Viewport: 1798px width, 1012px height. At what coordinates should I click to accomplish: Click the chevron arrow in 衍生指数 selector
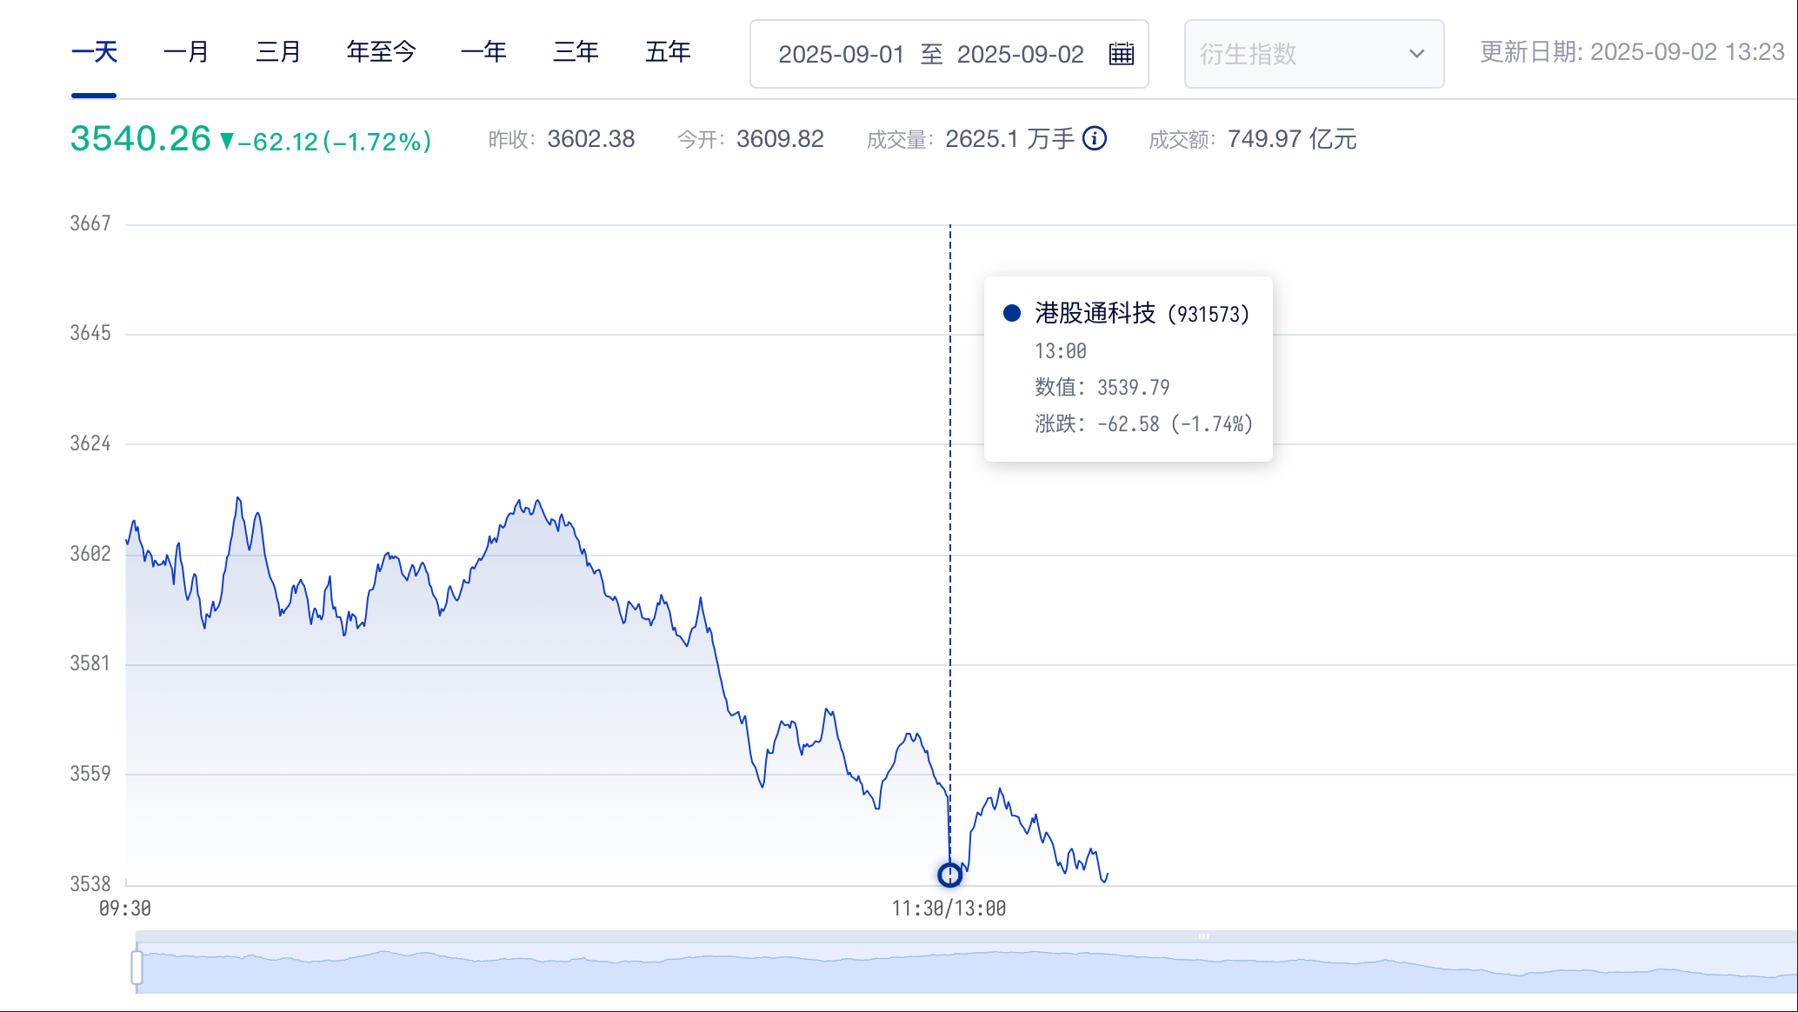pos(1416,54)
